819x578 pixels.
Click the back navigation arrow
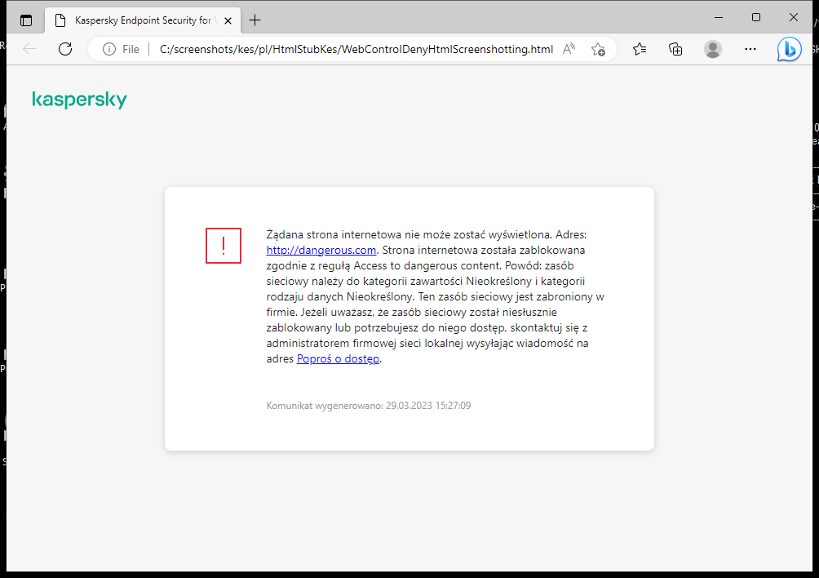click(29, 49)
